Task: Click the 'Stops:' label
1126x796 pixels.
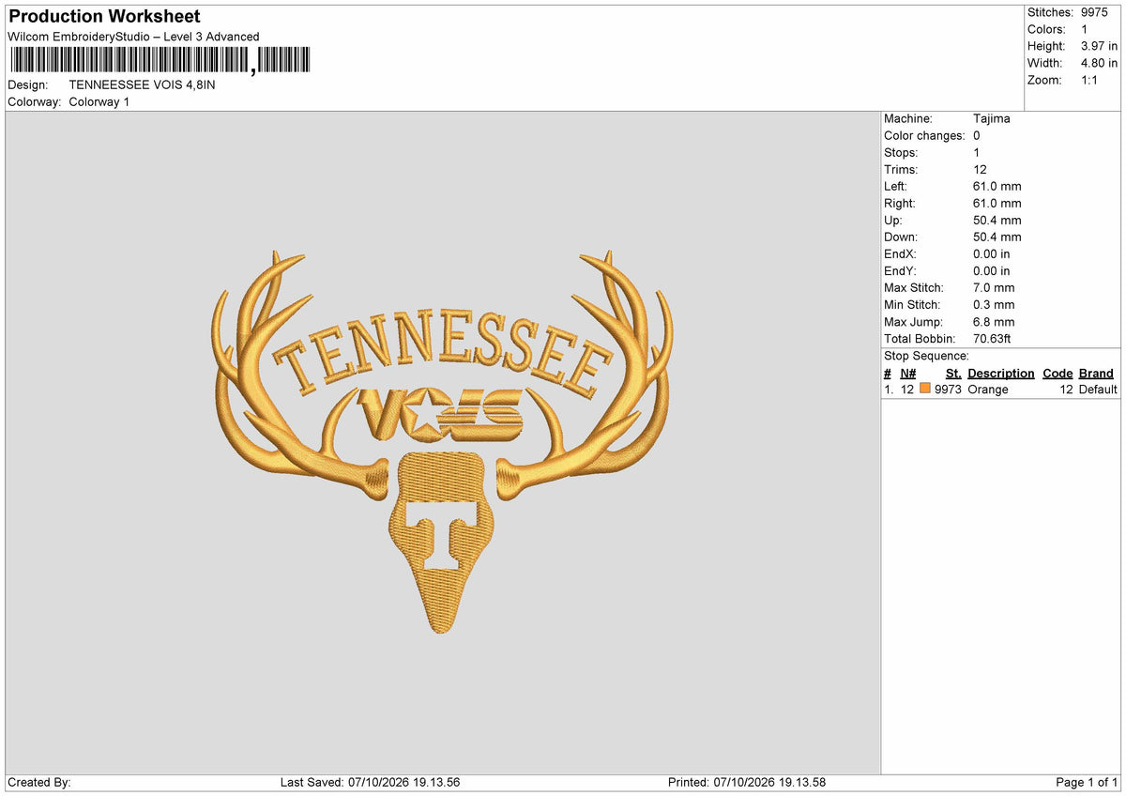Action: pyautogui.click(x=901, y=153)
